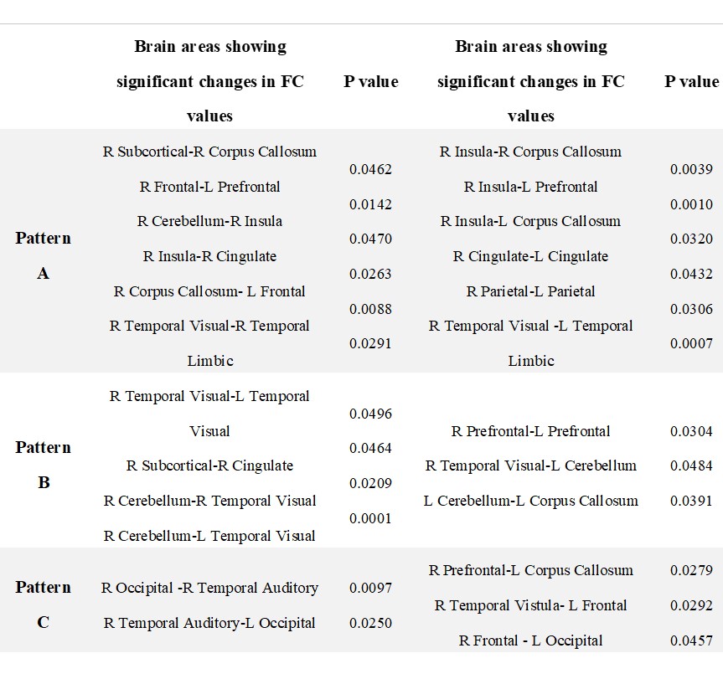Click the P value 0.0097
Image resolution: width=723 pixels, height=679 pixels.
tap(370, 588)
